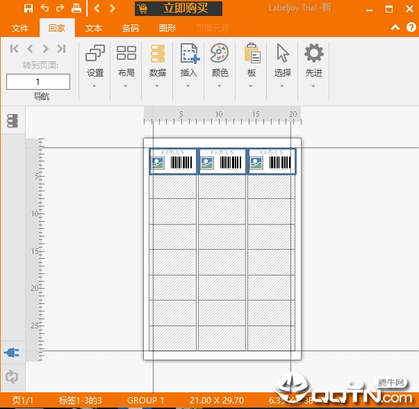Open the 文件 (File) menu tab

[x=20, y=29]
